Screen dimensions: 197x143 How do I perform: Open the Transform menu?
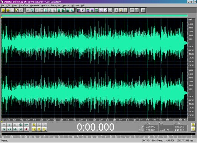point(23,5)
